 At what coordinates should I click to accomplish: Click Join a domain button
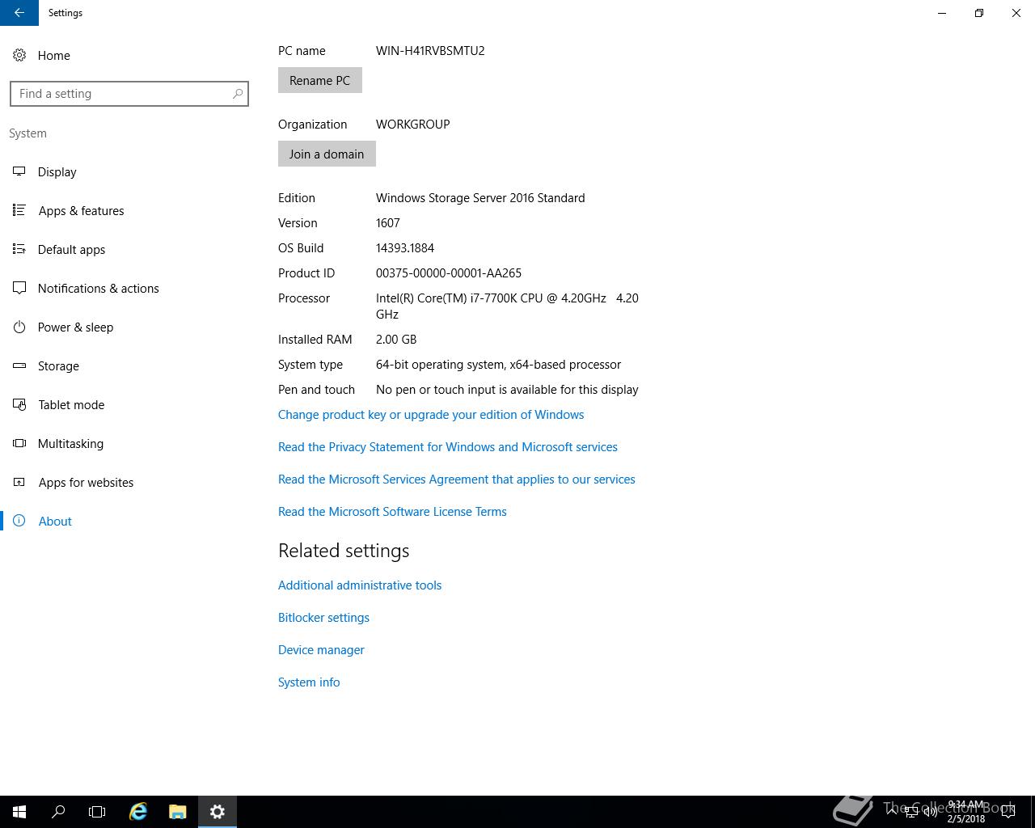click(x=327, y=154)
